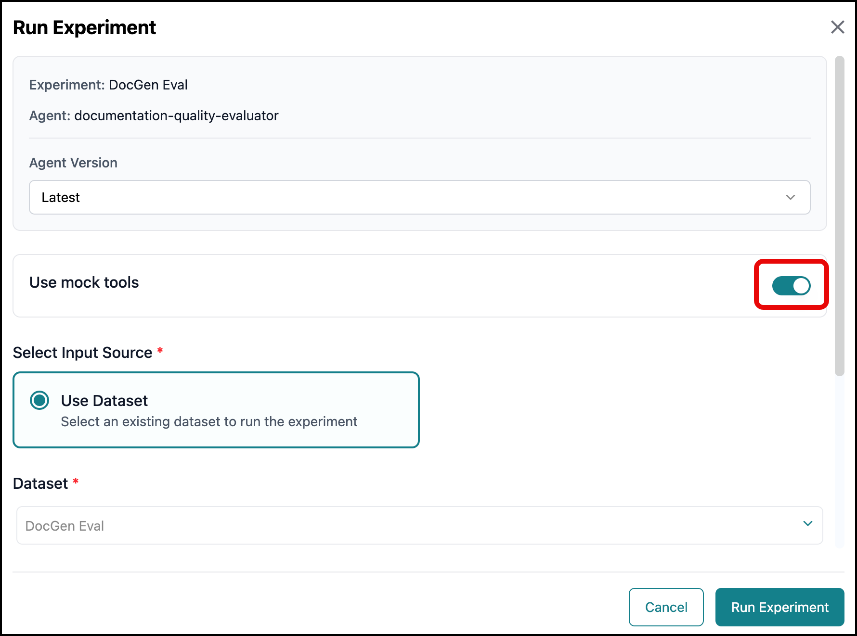
Task: Click the 'Dataset' field label
Action: coord(40,483)
